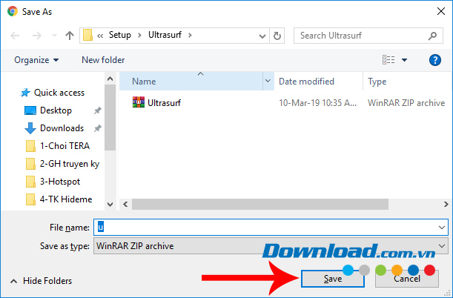
Task: Click the Forward navigation arrow
Action: 36,36
